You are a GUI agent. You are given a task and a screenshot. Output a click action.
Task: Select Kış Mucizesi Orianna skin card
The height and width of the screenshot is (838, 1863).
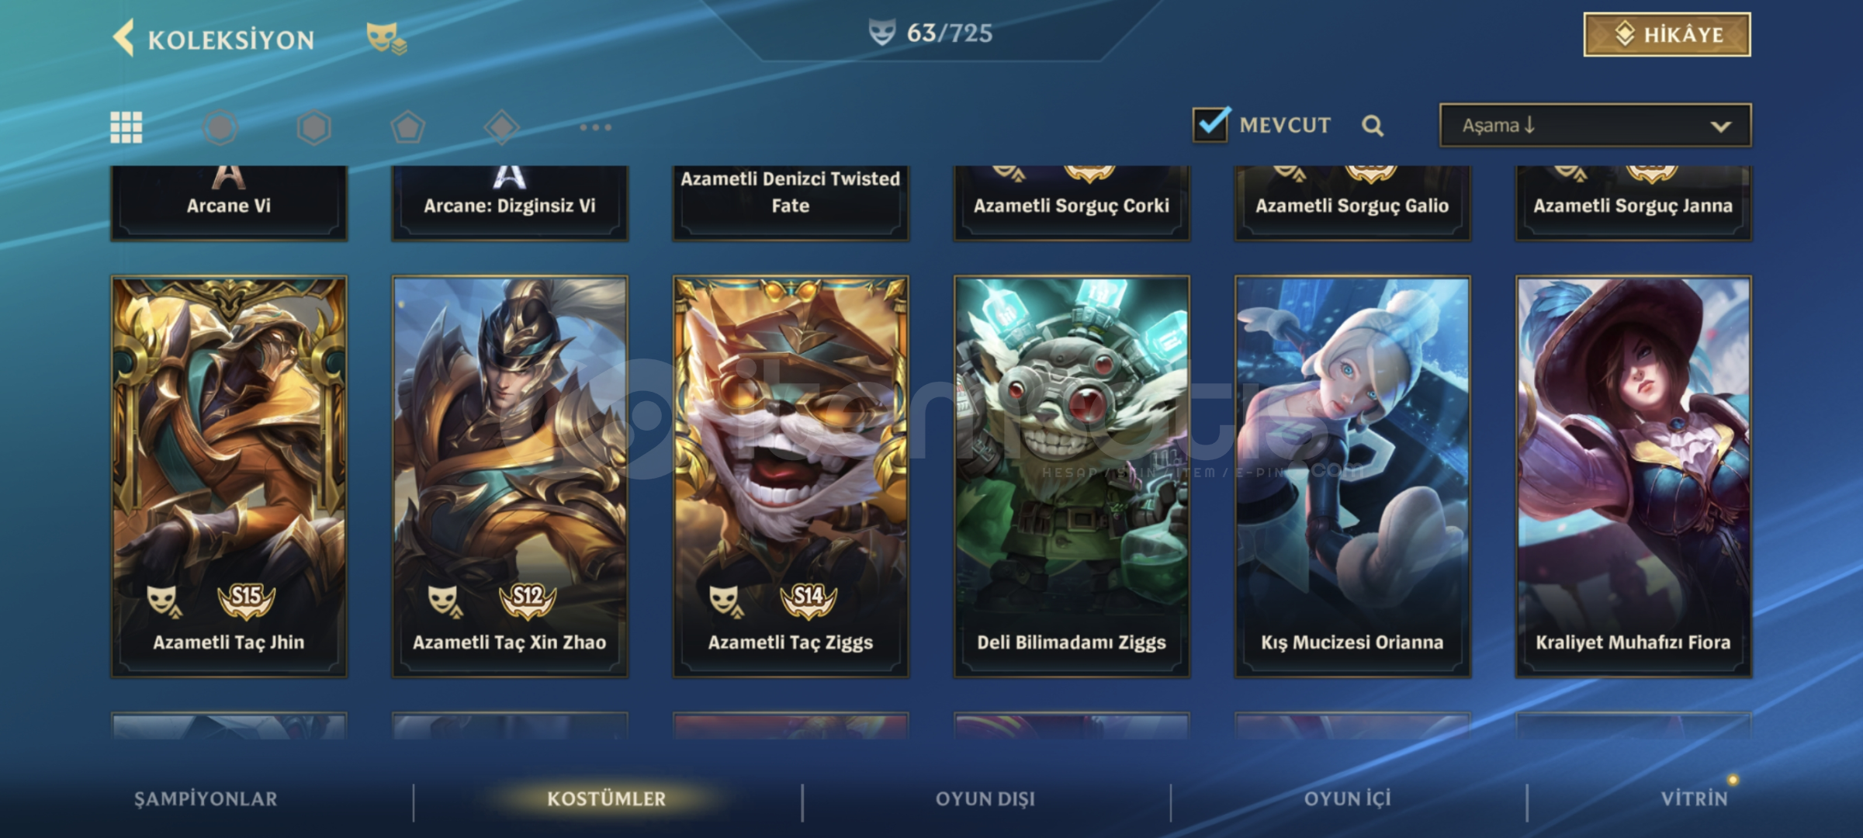1352,476
